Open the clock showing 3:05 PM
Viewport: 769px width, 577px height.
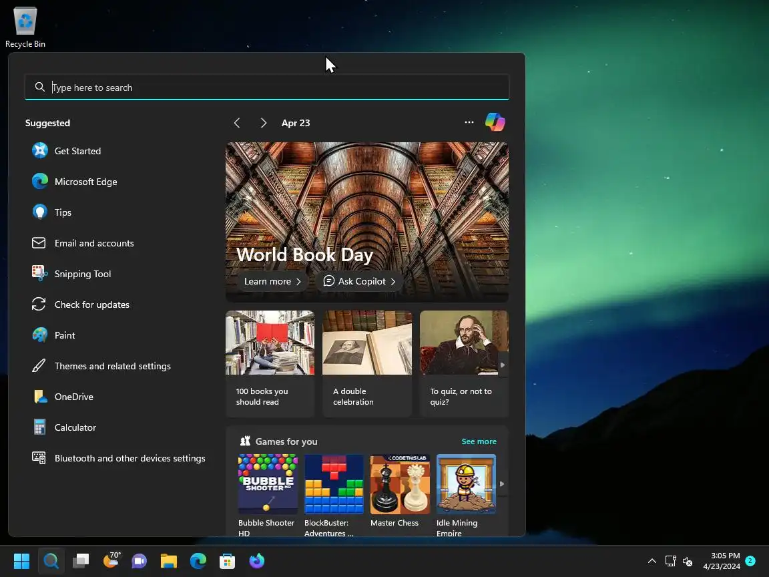[722, 561]
